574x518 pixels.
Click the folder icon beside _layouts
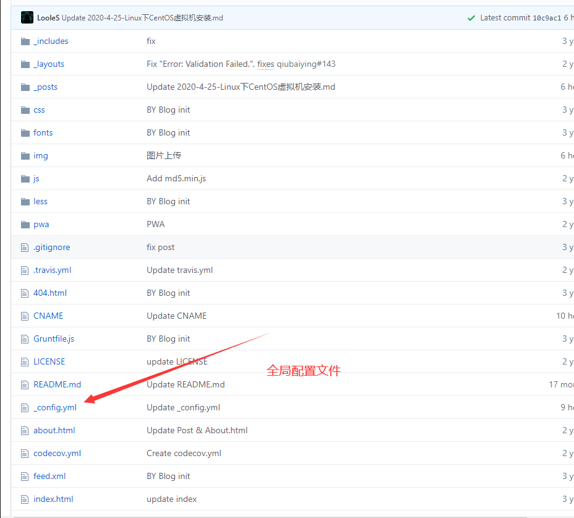[x=25, y=64]
